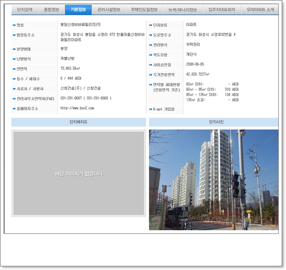Click the 135㎡ 초과 row
The image size is (286, 270).
(212, 100)
